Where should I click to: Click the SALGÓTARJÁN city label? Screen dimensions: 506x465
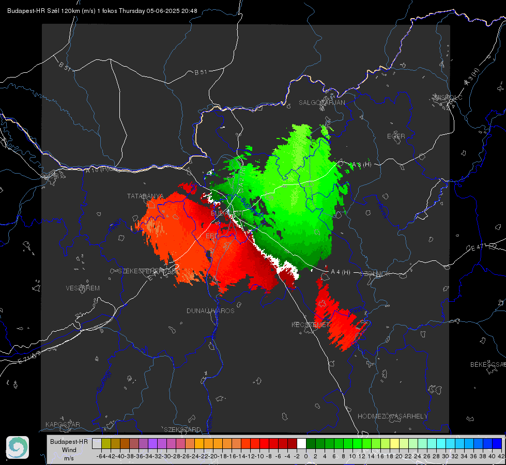[321, 103]
